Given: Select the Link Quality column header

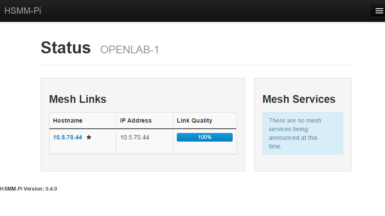Looking at the screenshot, I should pos(194,120).
